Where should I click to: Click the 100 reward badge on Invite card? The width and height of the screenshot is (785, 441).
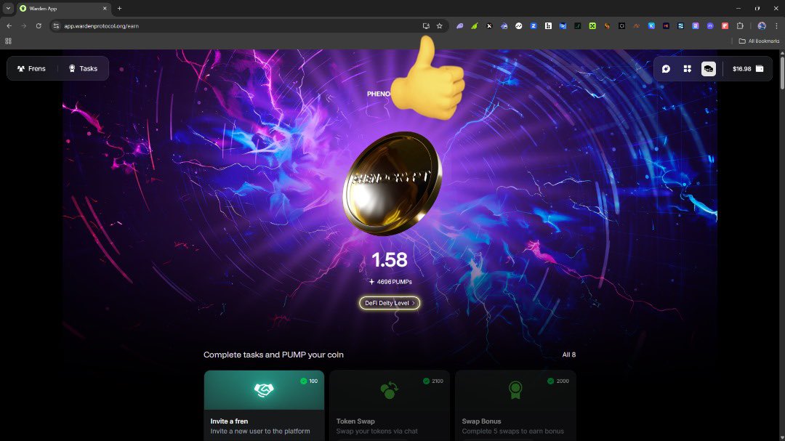309,381
